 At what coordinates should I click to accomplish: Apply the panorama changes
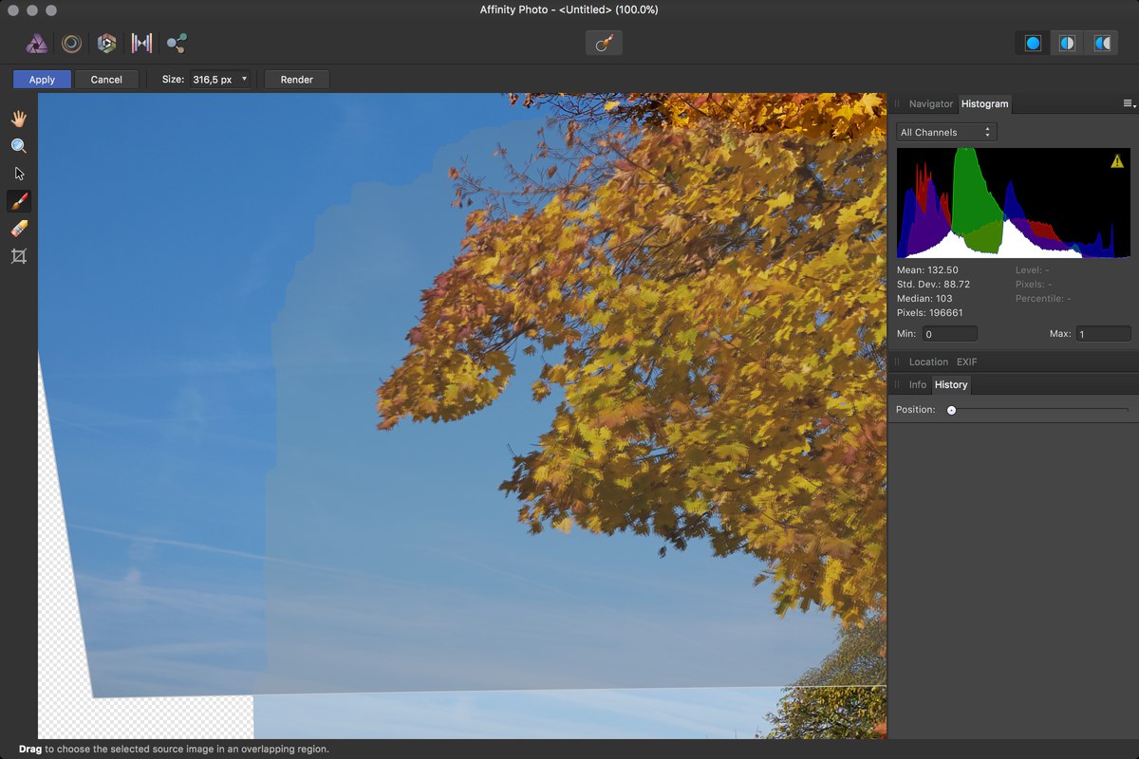pos(42,80)
